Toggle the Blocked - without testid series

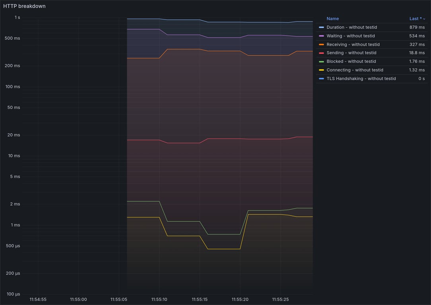coord(351,61)
